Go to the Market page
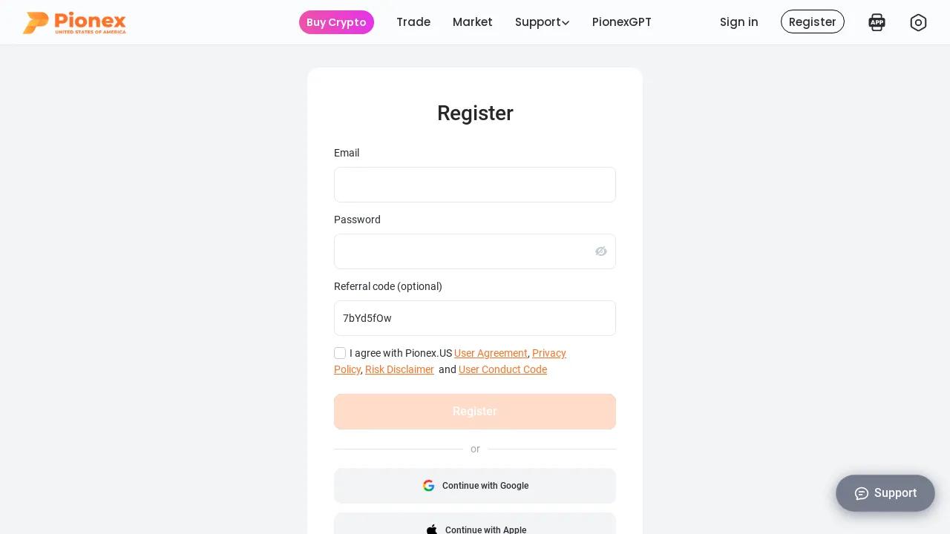The width and height of the screenshot is (950, 534). click(473, 22)
